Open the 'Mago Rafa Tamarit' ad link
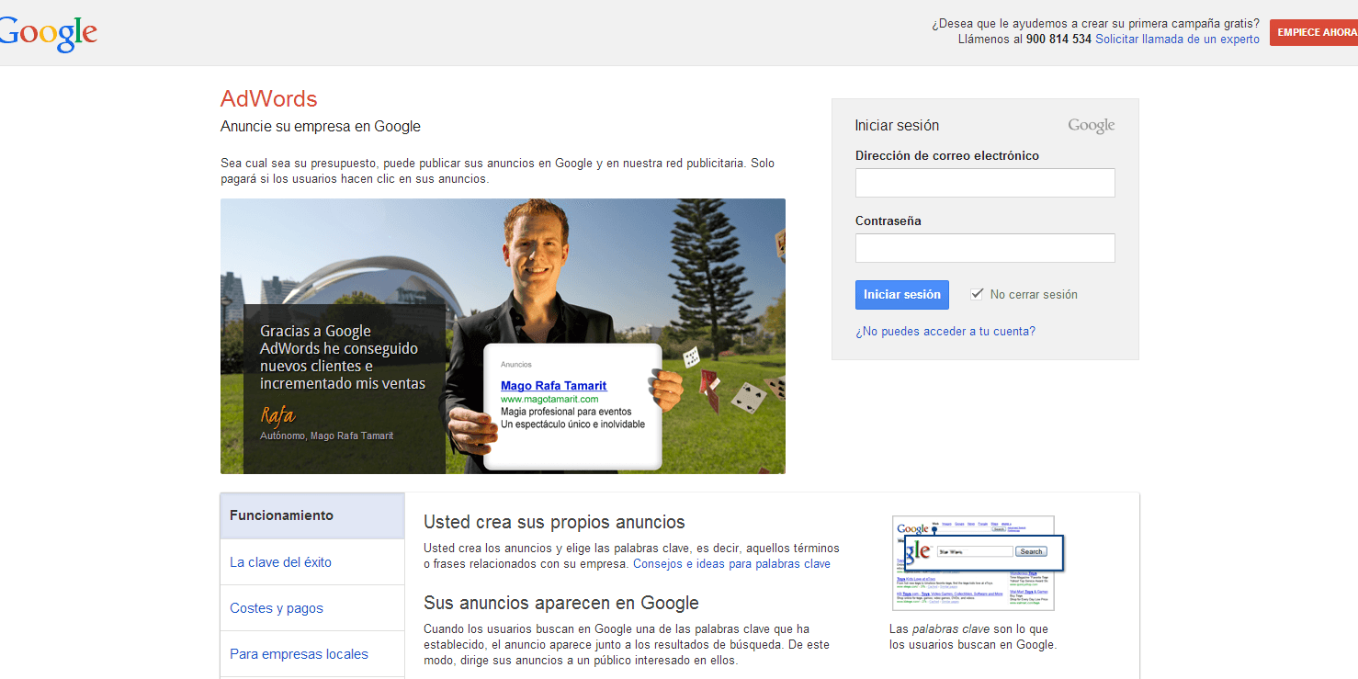1358x679 pixels. click(x=553, y=385)
